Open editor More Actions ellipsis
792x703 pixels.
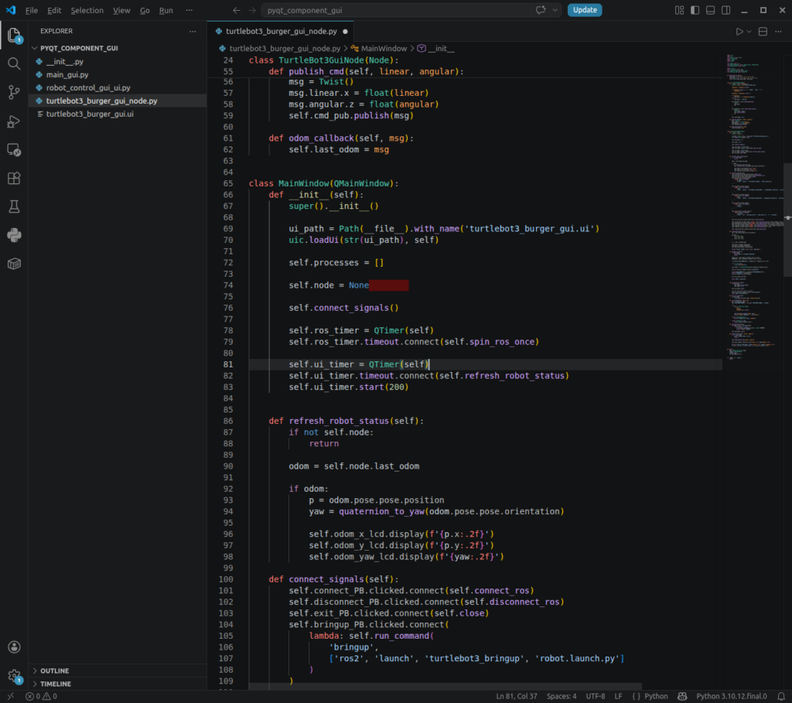(778, 31)
